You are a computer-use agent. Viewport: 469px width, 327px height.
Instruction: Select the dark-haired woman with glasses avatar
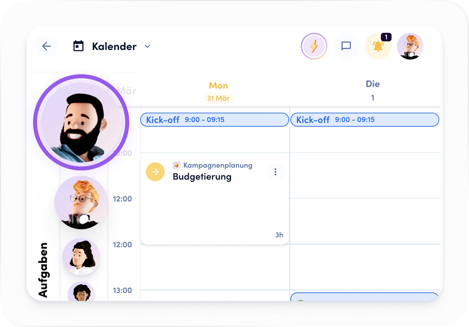81,257
